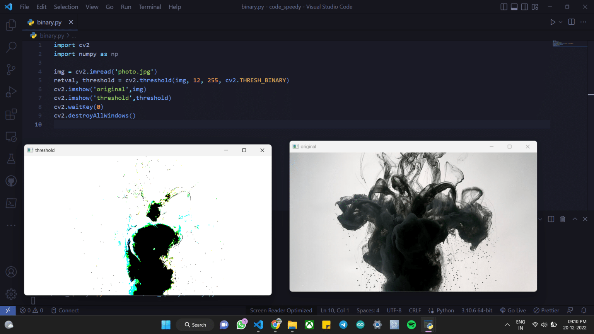Open Run and Debug view
This screenshot has width=594, height=334.
11,92
